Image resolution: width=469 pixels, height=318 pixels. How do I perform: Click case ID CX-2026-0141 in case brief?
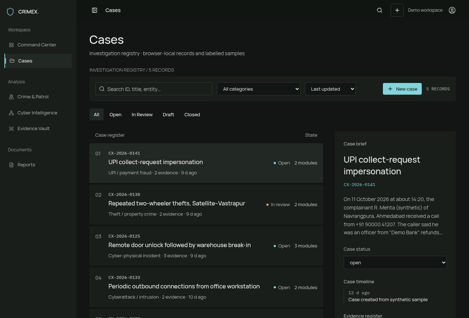coord(359,185)
